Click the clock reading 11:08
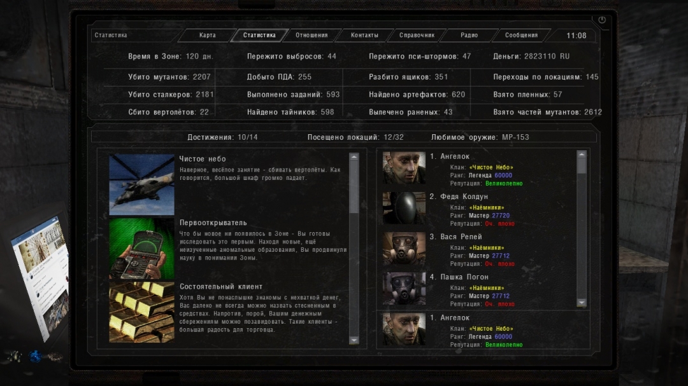The height and width of the screenshot is (386, 688). (x=577, y=36)
